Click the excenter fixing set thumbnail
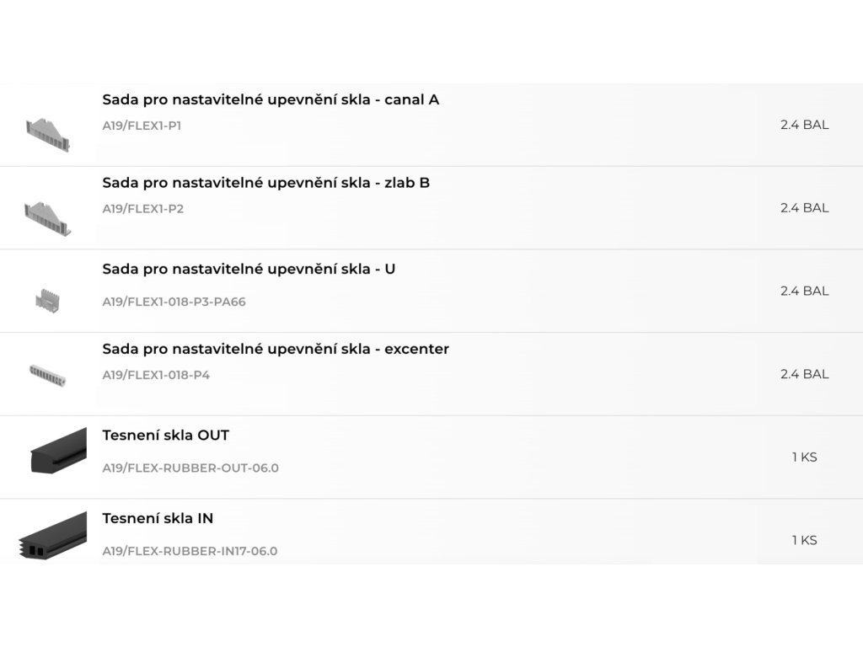 click(48, 375)
